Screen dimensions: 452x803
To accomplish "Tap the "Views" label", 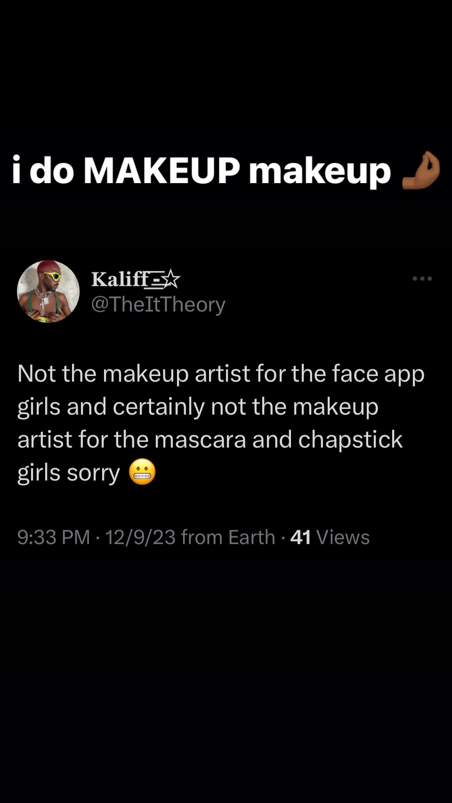I will pos(343,537).
